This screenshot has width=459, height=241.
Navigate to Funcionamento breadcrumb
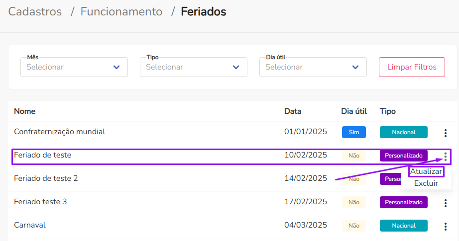121,12
